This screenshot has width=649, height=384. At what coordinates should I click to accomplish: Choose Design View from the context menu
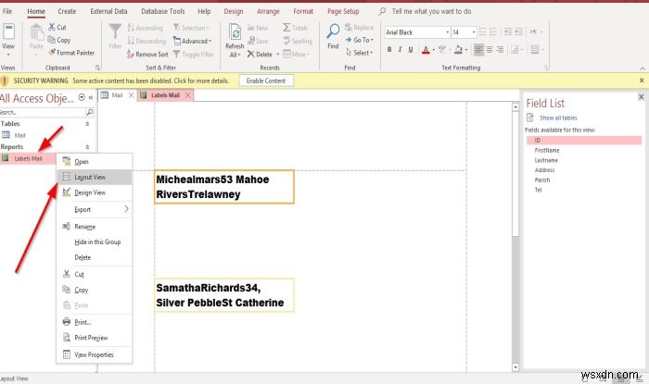[95, 192]
